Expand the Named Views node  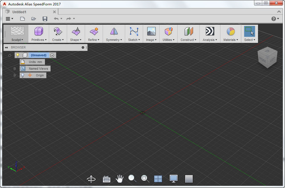click(15, 68)
